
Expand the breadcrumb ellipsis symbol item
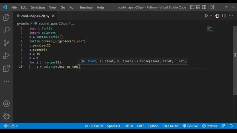pos(73,24)
